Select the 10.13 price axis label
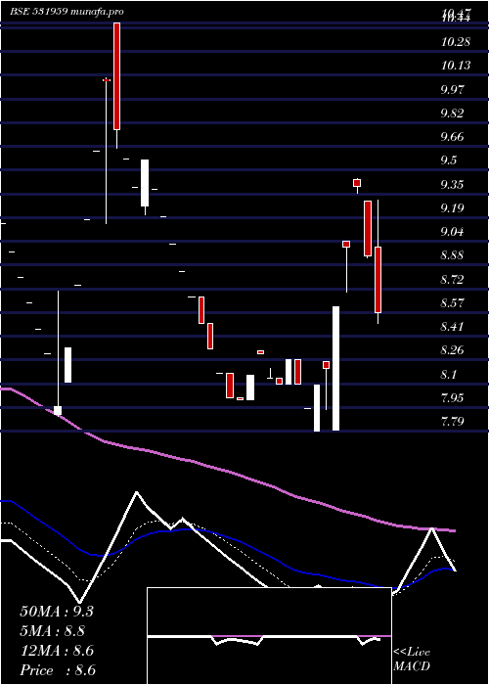The image size is (489, 685). click(x=456, y=66)
